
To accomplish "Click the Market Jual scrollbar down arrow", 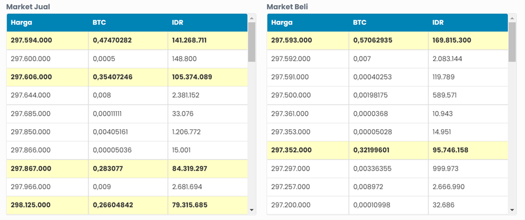I will (252, 210).
